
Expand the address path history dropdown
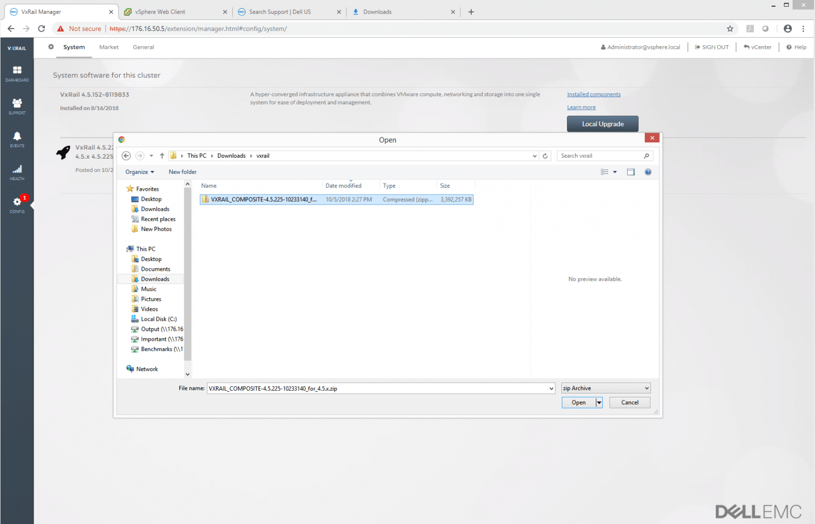pos(534,156)
